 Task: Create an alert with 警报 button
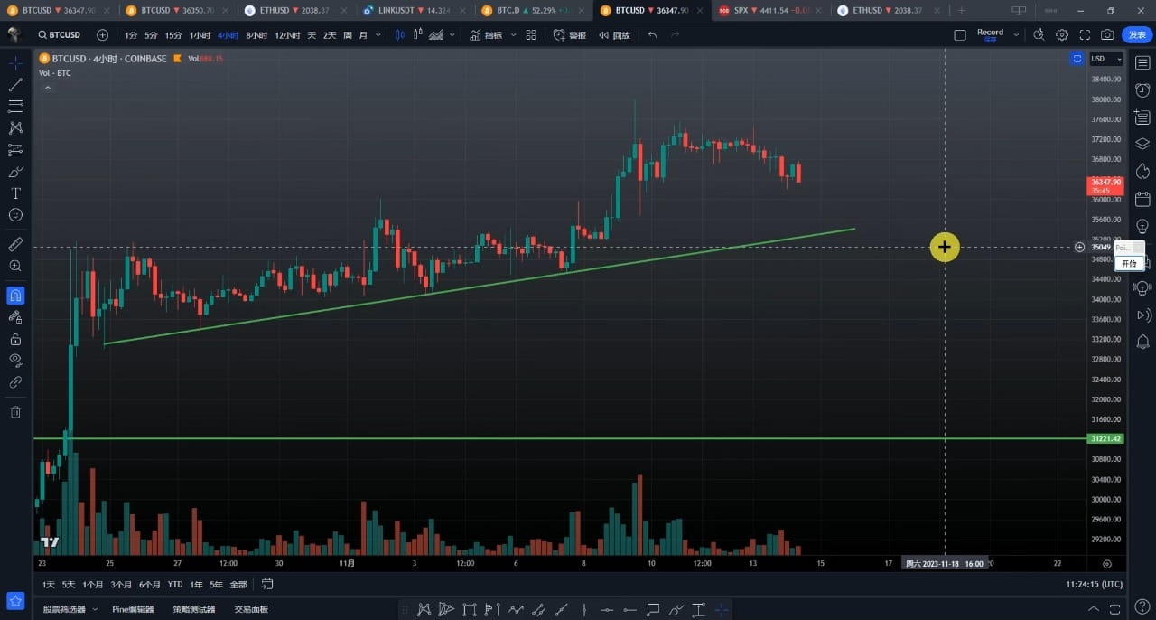point(570,34)
